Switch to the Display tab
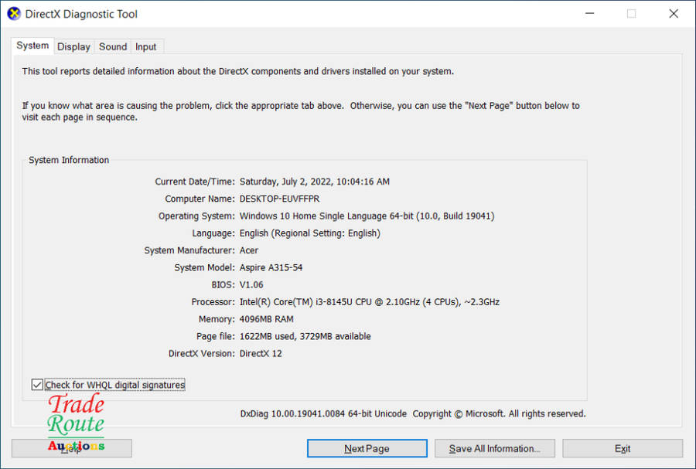The width and height of the screenshot is (696, 469). pos(74,47)
